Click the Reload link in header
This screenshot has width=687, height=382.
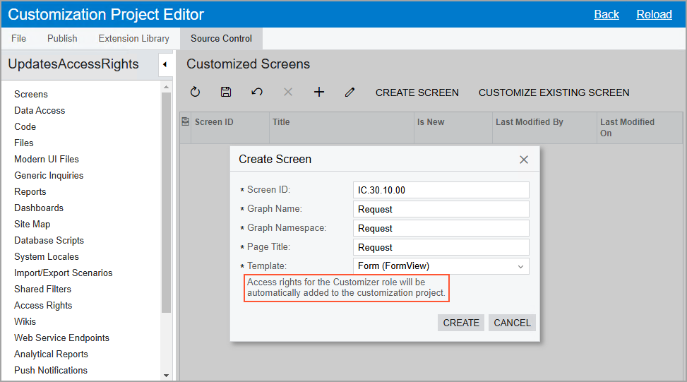tap(654, 14)
